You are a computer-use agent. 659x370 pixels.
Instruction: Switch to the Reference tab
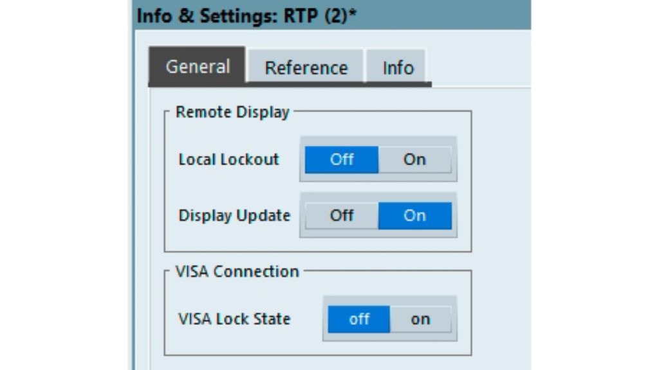(x=306, y=67)
